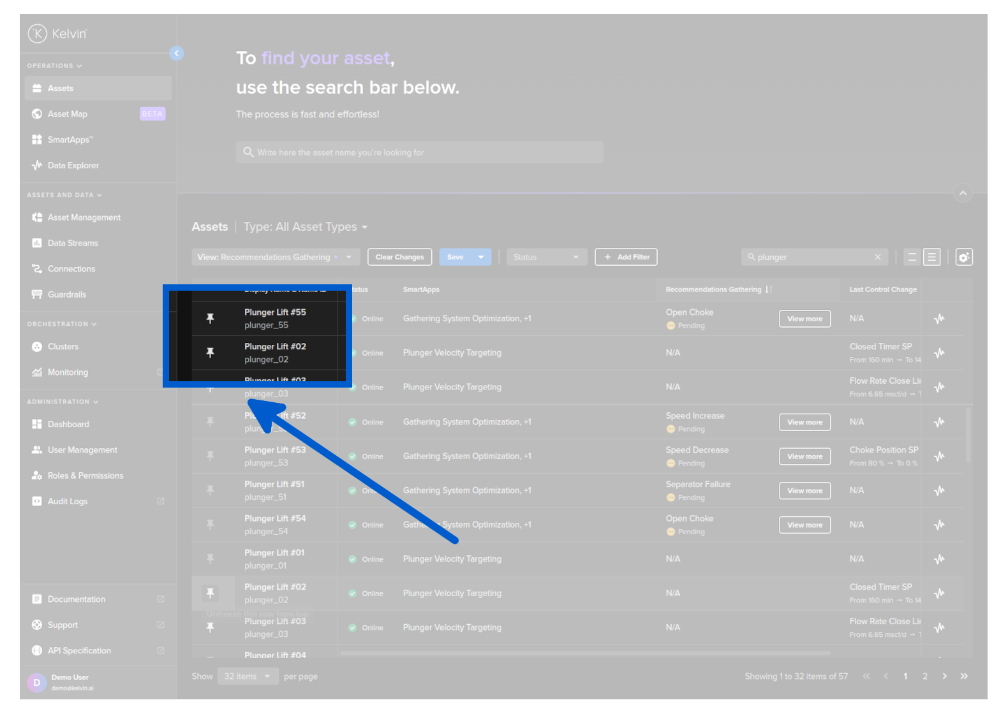Navigate to Data Streams in sidebar
The width and height of the screenshot is (1008, 714).
73,244
